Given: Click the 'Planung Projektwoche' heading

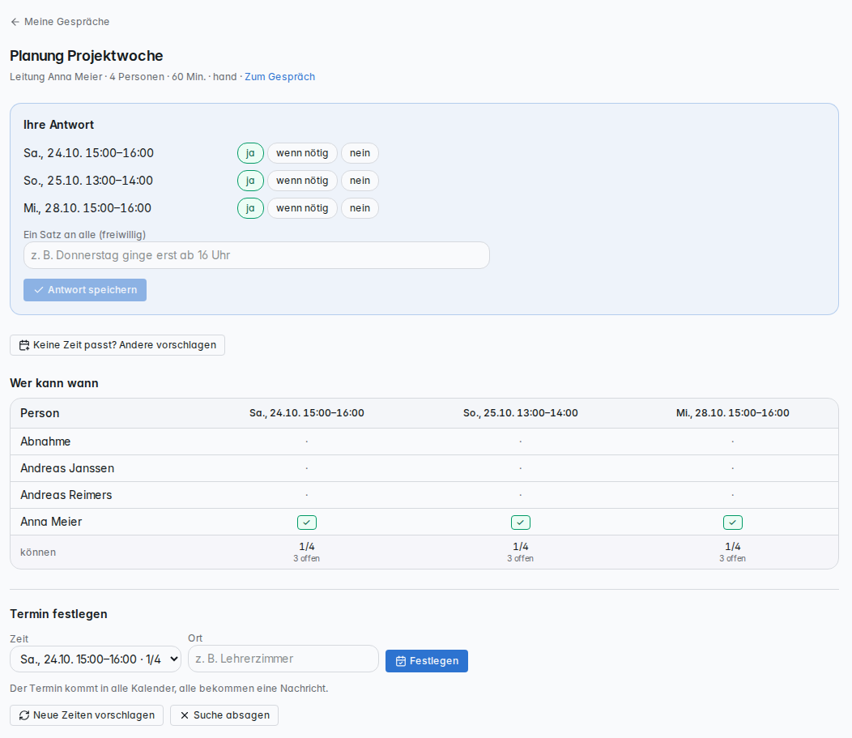Looking at the screenshot, I should (87, 56).
